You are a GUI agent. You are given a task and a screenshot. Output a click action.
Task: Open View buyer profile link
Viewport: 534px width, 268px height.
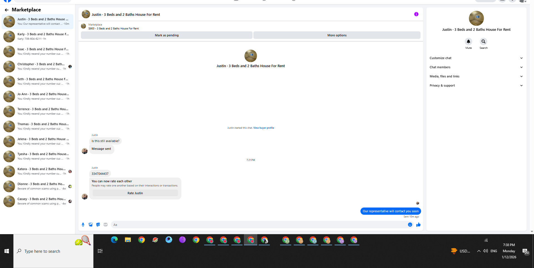click(x=264, y=128)
